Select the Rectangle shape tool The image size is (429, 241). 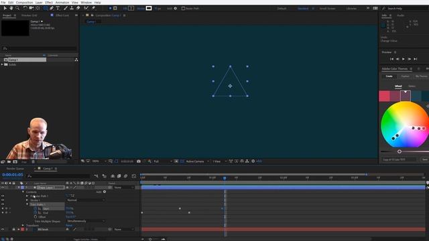coord(46,8)
